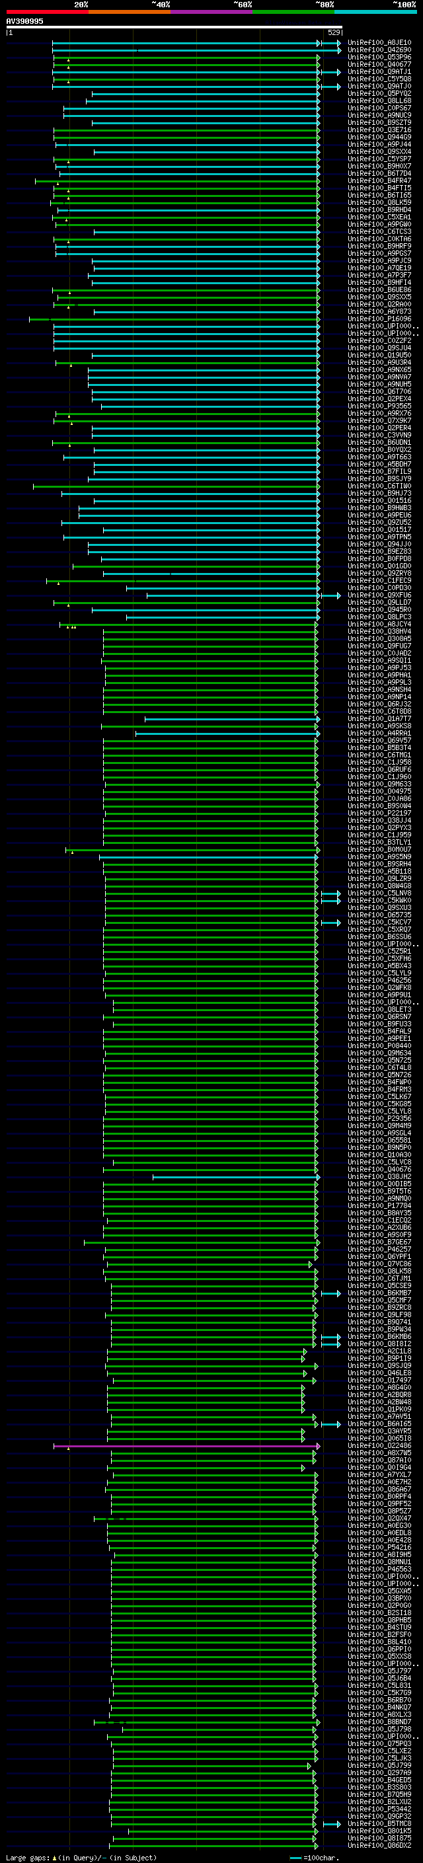The height and width of the screenshot is (1863, 423).
Task: Click the UniRef100_C5KCV7 hit label
Action: [x=379, y=922]
